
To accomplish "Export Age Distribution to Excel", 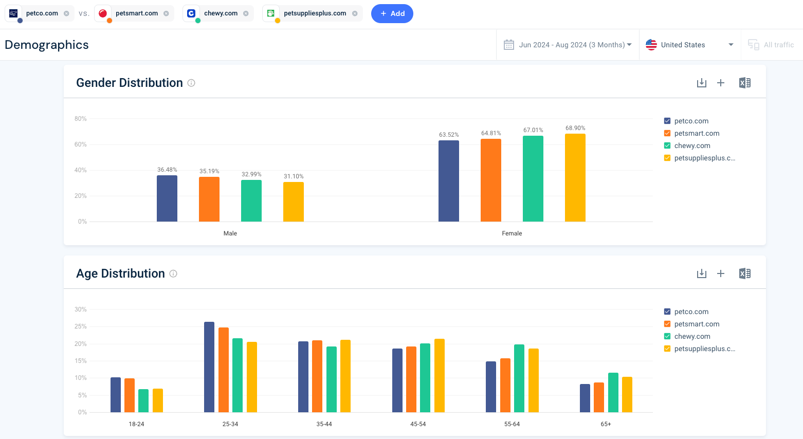I will [x=744, y=273].
